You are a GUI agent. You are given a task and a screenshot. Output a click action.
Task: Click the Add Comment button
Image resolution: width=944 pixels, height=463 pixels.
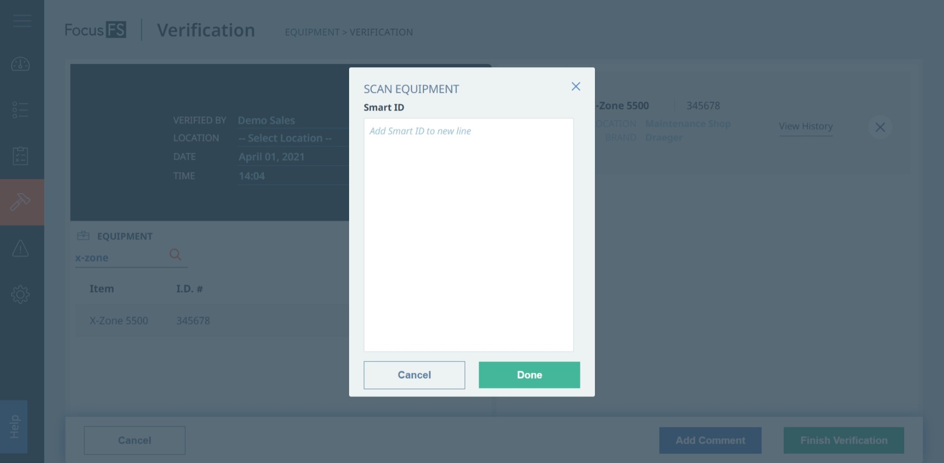point(710,440)
